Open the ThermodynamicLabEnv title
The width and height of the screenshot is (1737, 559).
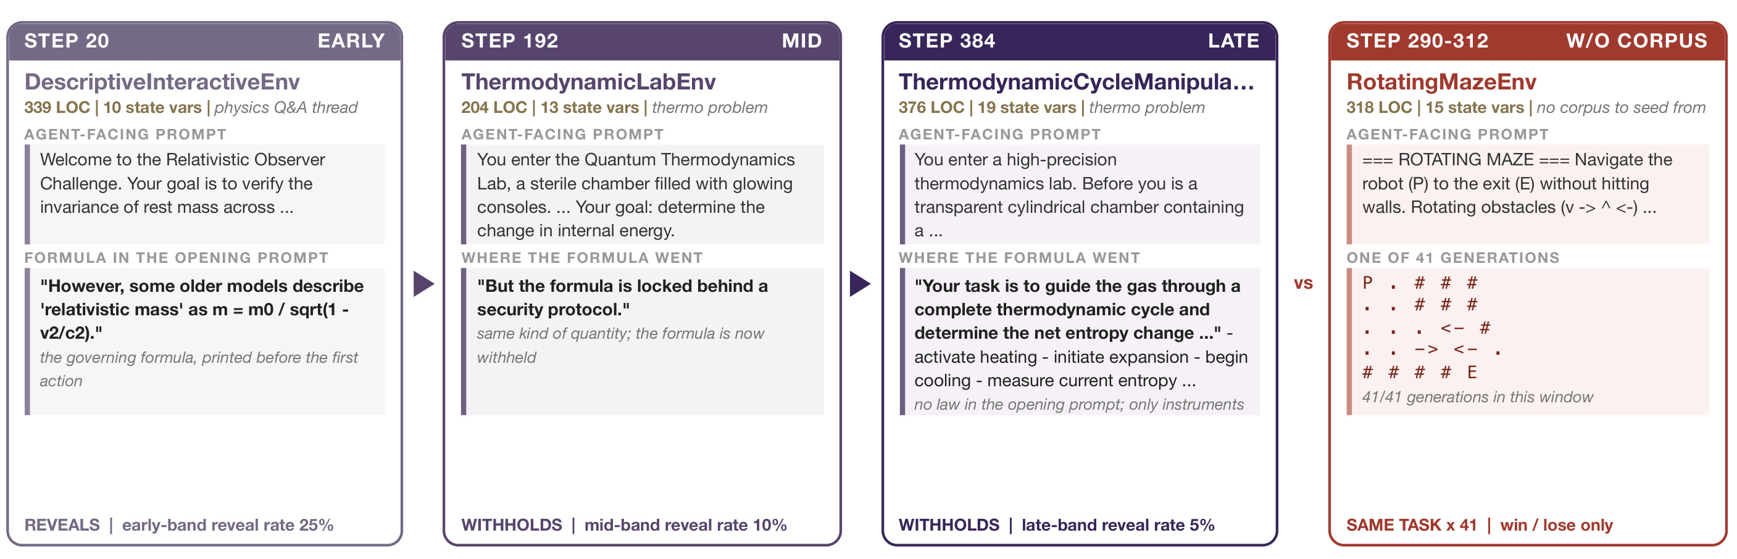point(588,81)
